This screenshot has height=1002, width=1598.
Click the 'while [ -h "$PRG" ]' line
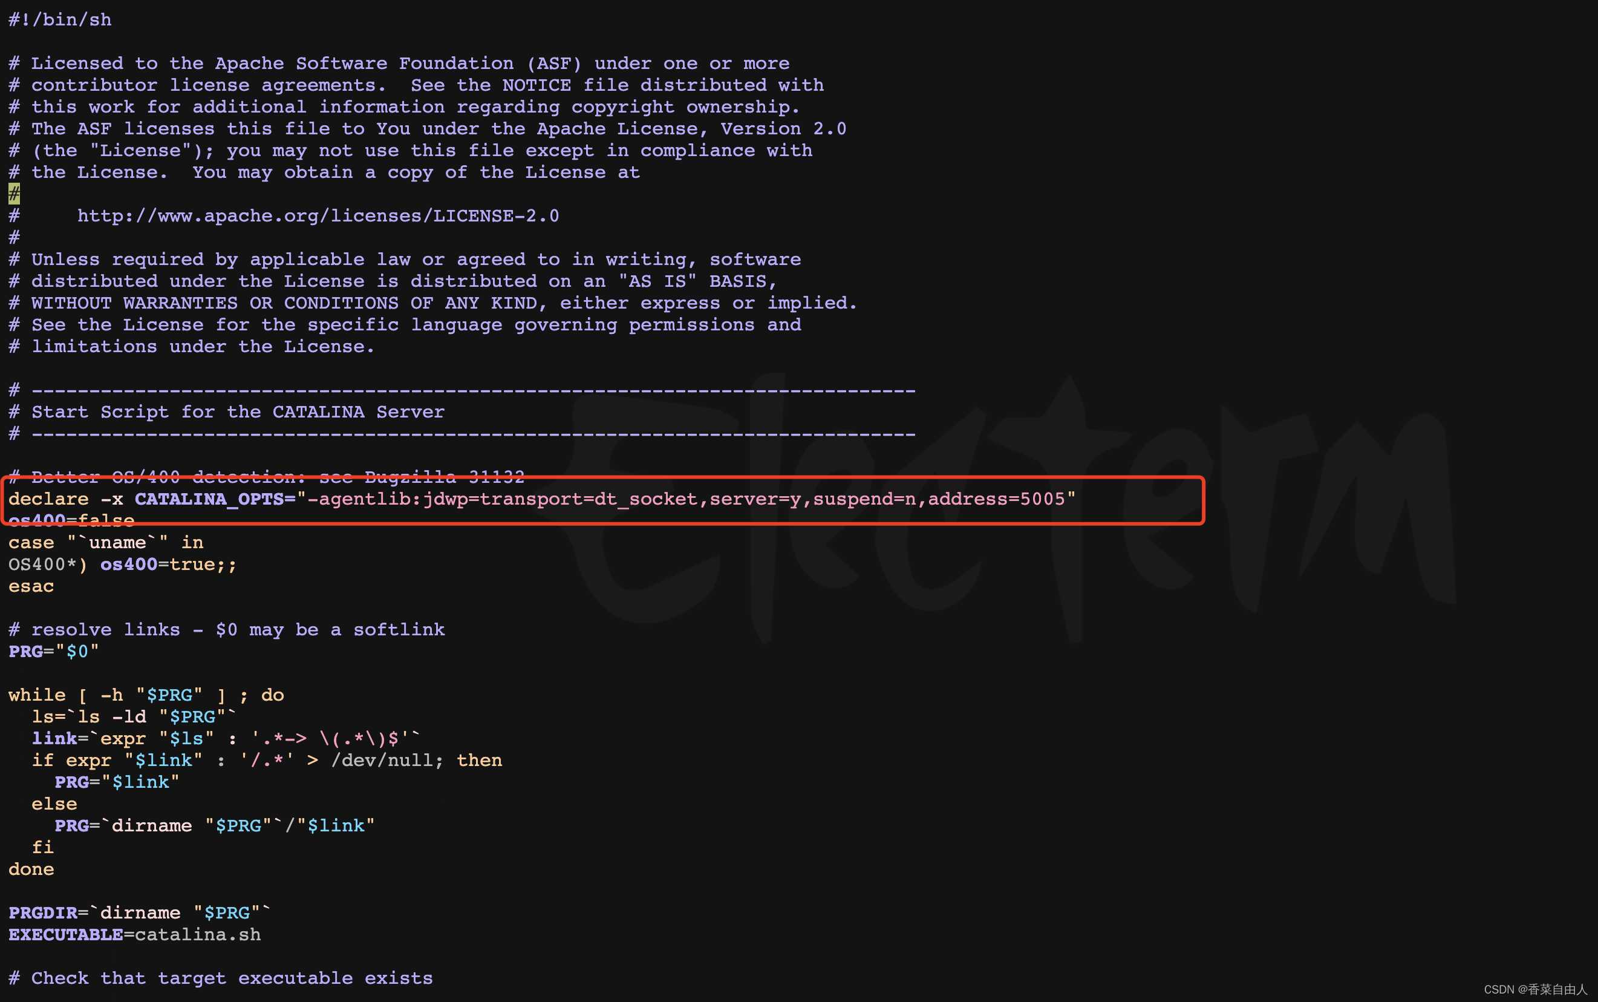[146, 695]
